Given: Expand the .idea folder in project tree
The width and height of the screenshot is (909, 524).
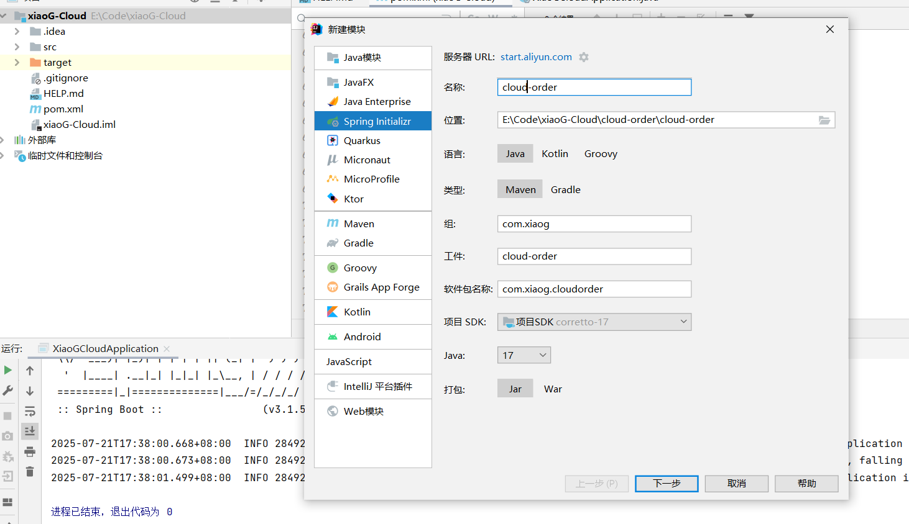Looking at the screenshot, I should click(x=17, y=31).
